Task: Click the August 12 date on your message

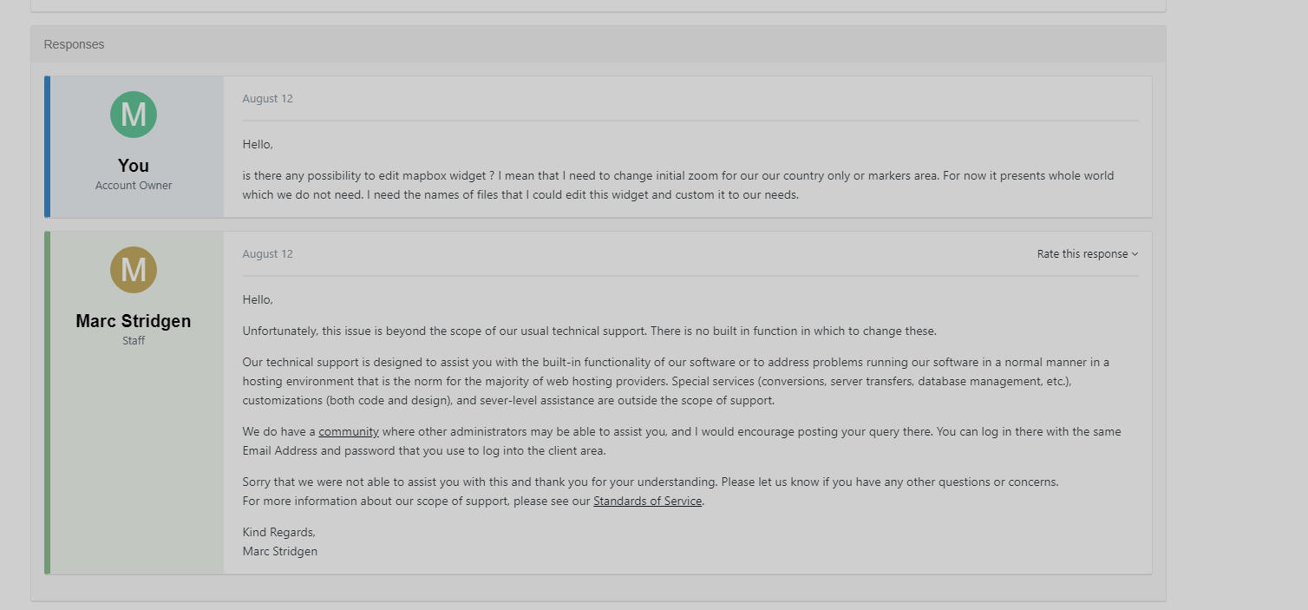Action: pos(268,99)
